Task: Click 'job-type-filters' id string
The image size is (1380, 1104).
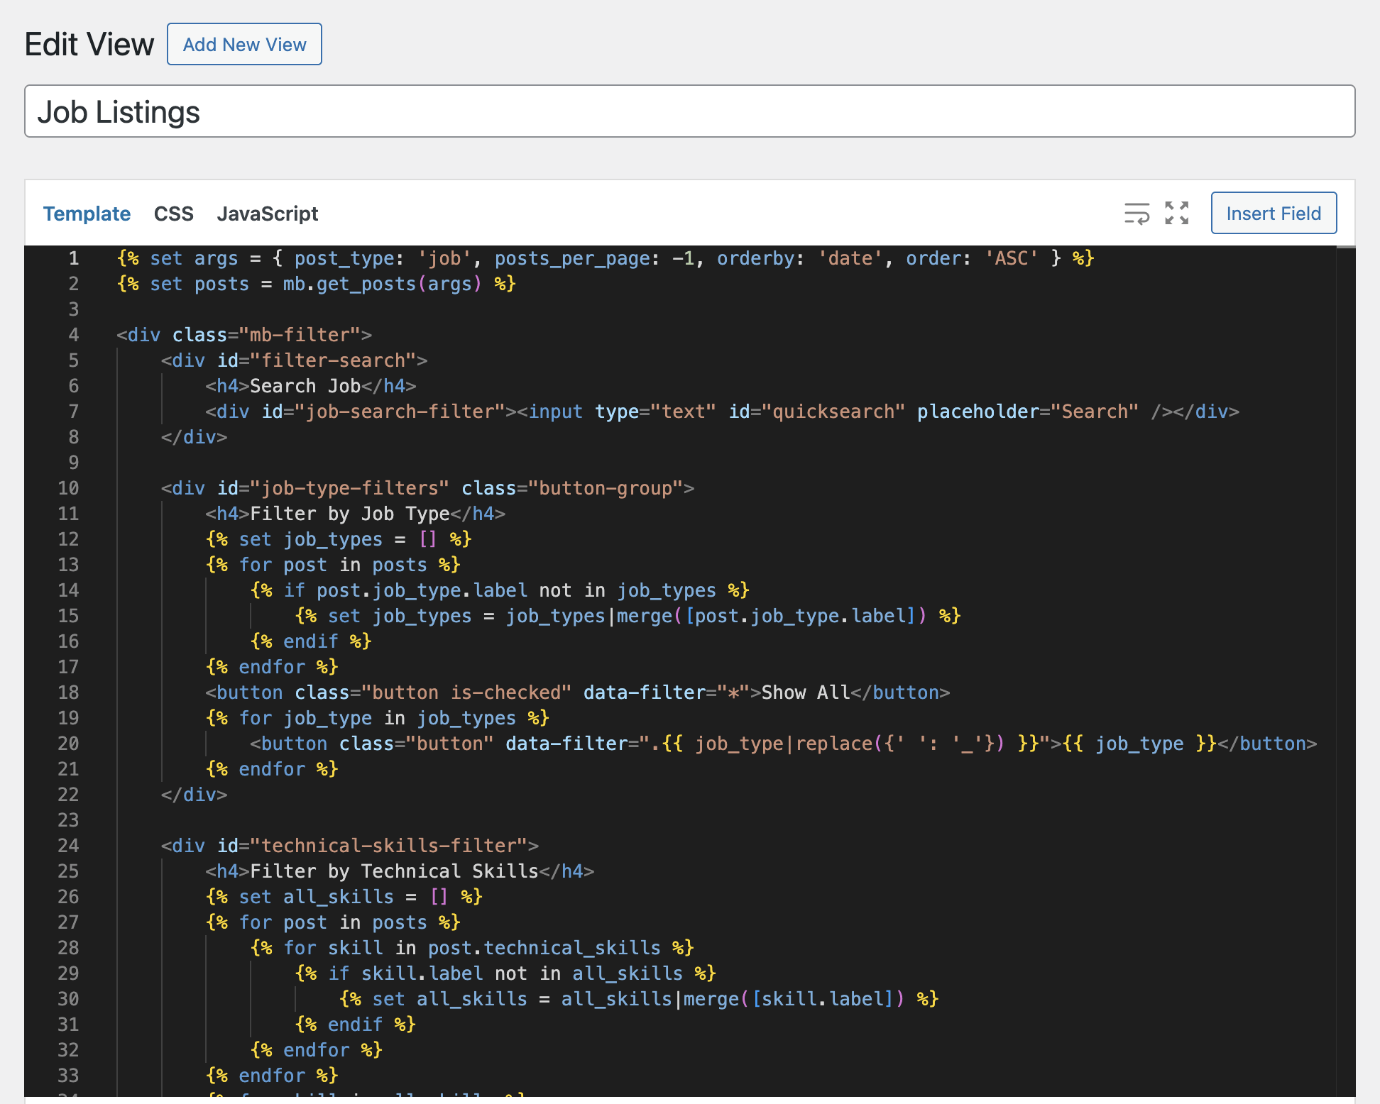Action: click(350, 488)
